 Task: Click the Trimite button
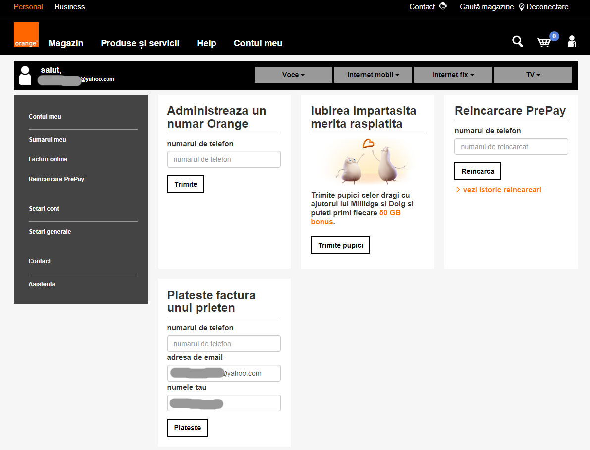pos(186,184)
